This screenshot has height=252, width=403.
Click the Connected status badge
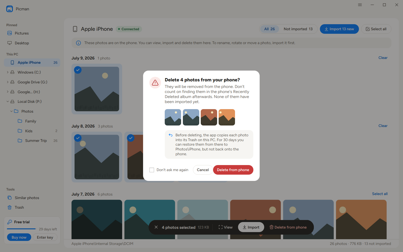(129, 29)
